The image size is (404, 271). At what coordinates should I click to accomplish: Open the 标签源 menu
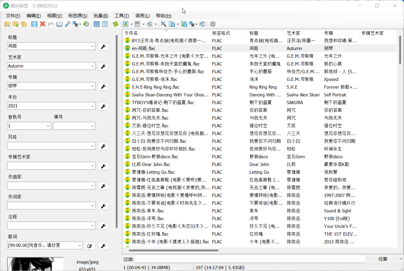(x=78, y=15)
